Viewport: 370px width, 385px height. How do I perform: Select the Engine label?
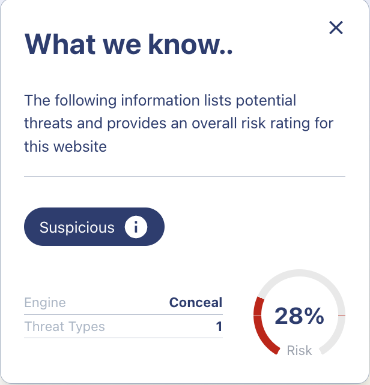coord(45,302)
